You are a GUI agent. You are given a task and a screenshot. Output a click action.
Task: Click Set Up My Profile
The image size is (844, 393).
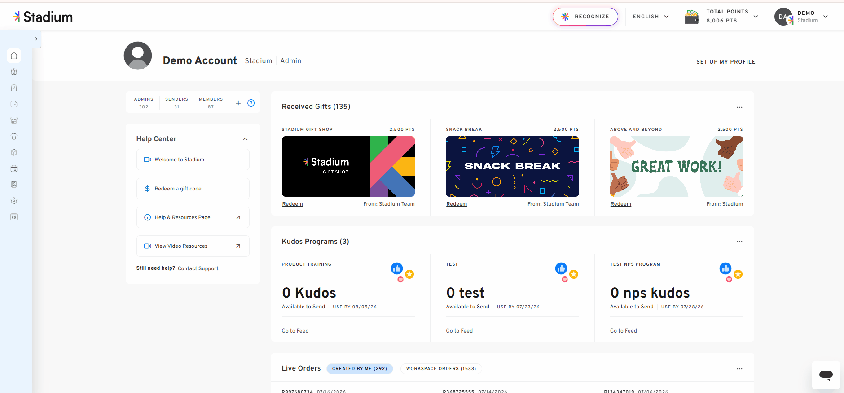(x=726, y=62)
